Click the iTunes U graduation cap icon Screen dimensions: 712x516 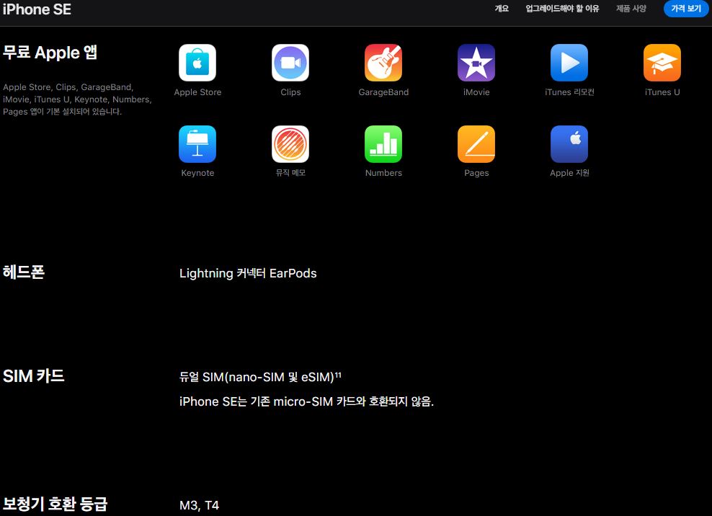pos(662,63)
